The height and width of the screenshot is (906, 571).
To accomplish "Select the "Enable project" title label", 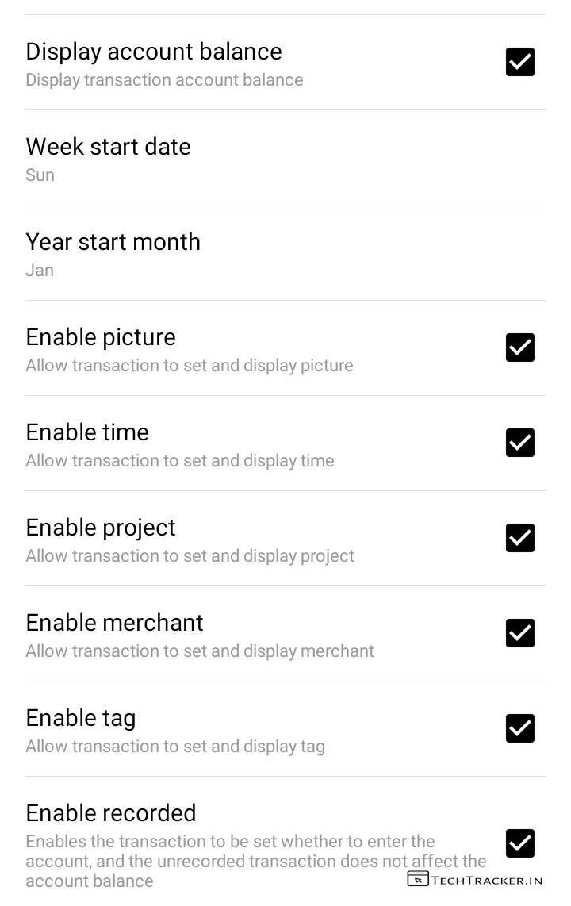I will [101, 528].
